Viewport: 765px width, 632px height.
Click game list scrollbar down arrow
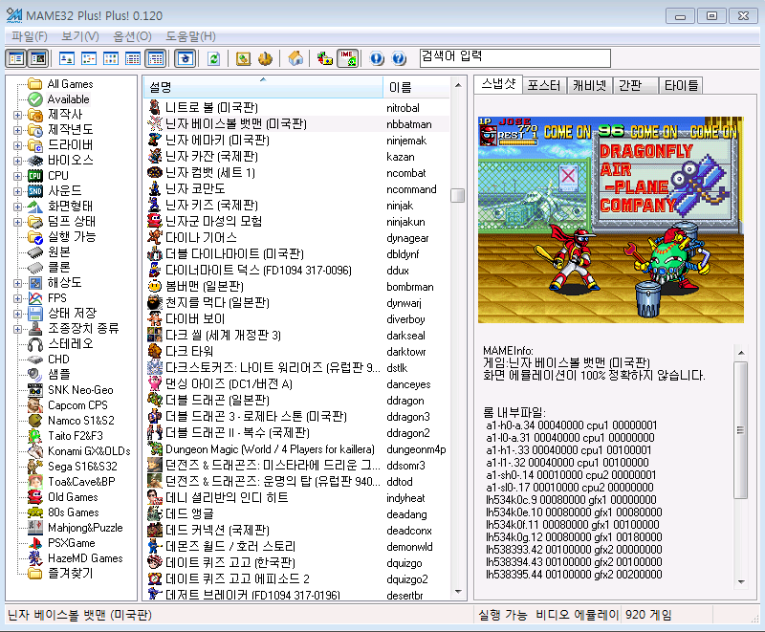pyautogui.click(x=458, y=592)
